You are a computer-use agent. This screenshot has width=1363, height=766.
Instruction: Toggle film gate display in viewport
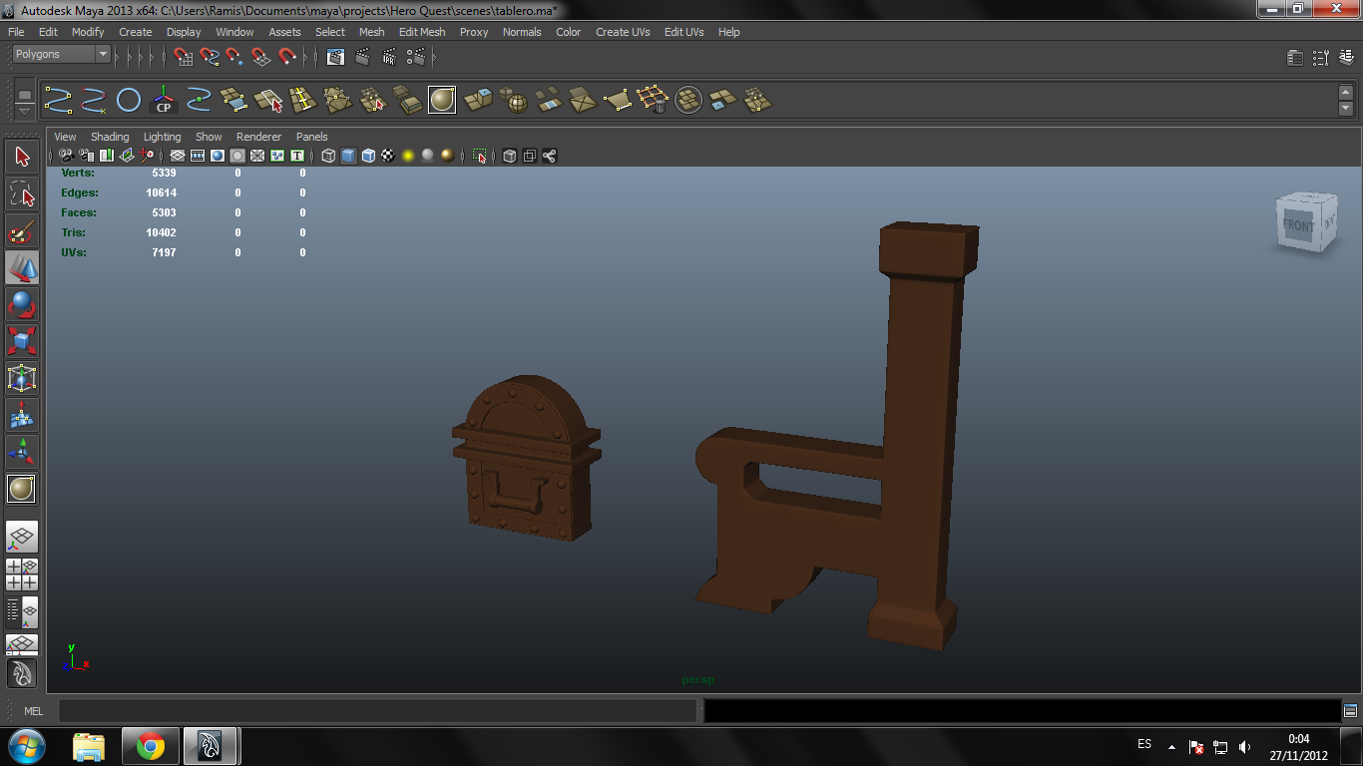(x=198, y=156)
